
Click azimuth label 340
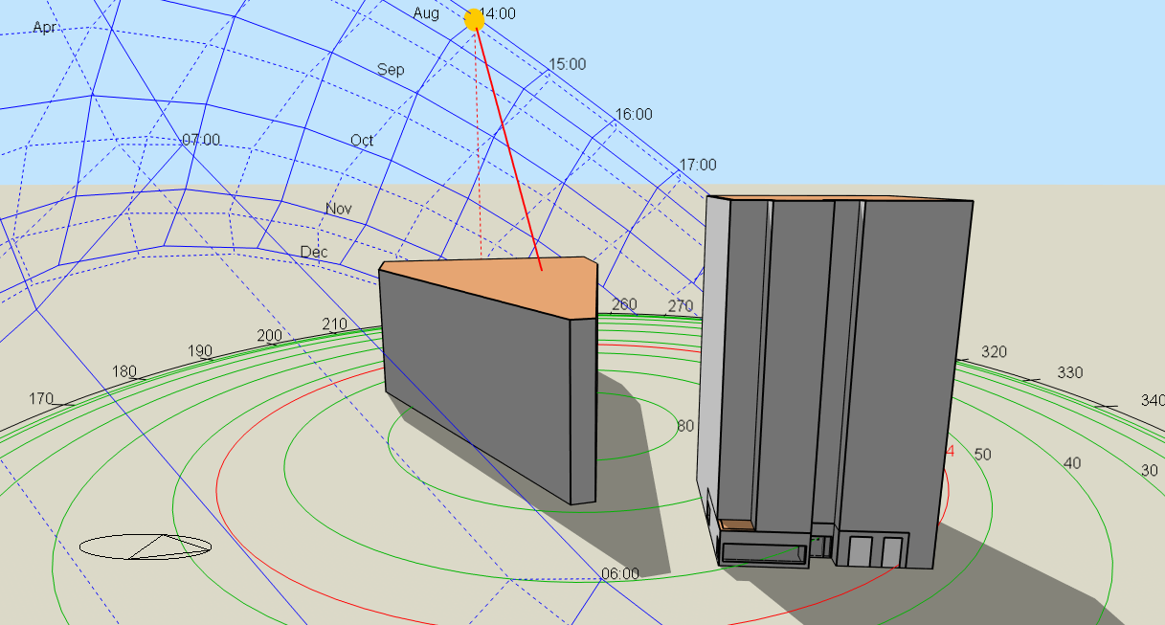(x=1153, y=400)
